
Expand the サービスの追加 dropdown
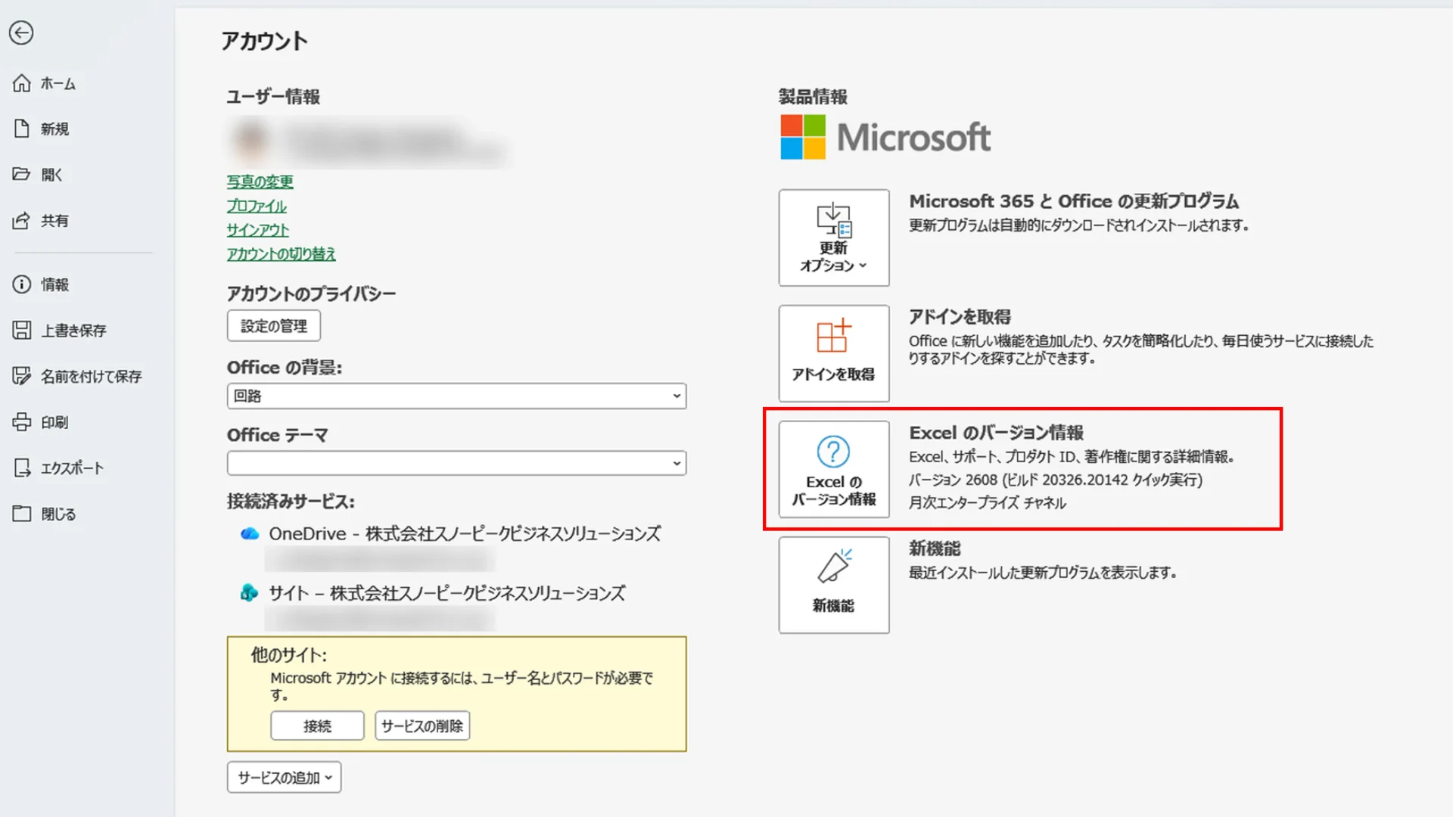point(284,778)
